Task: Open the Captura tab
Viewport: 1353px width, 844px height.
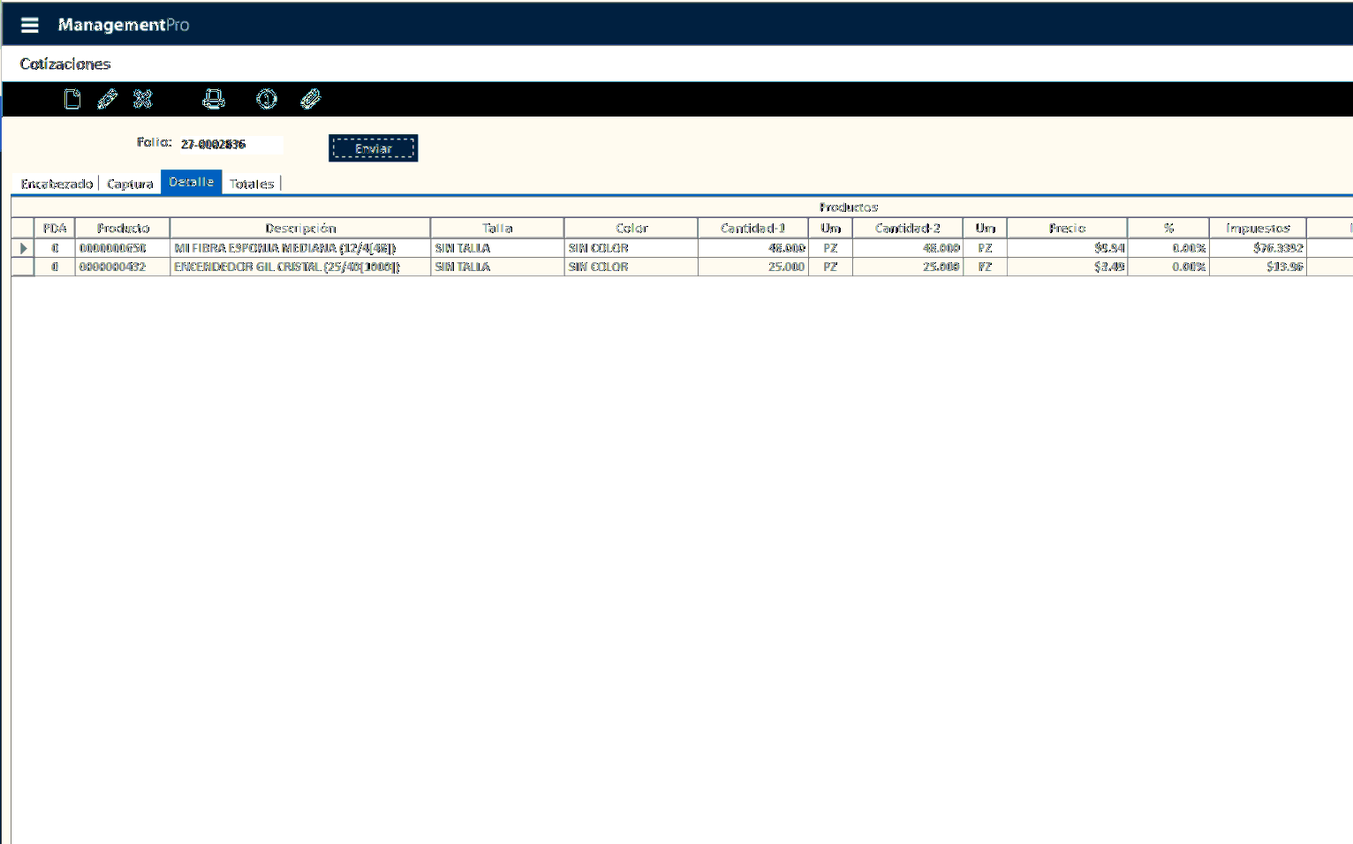Action: pyautogui.click(x=130, y=184)
